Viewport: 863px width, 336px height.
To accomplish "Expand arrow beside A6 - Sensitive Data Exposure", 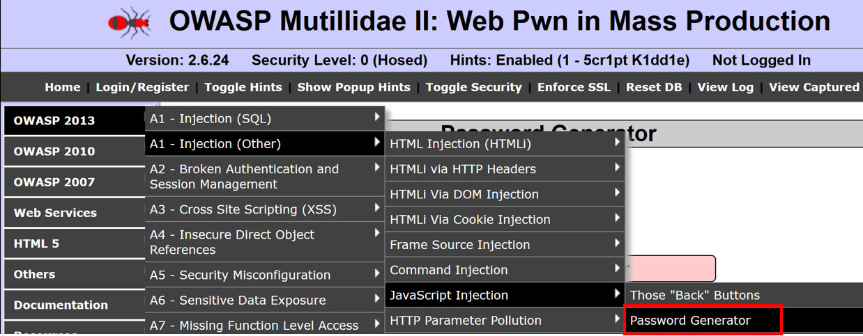I will (x=377, y=298).
